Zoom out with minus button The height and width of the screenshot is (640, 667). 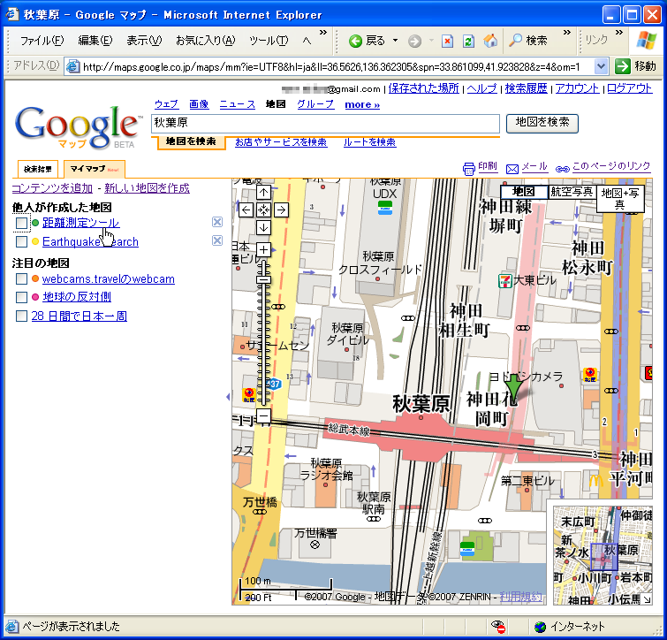(263, 415)
